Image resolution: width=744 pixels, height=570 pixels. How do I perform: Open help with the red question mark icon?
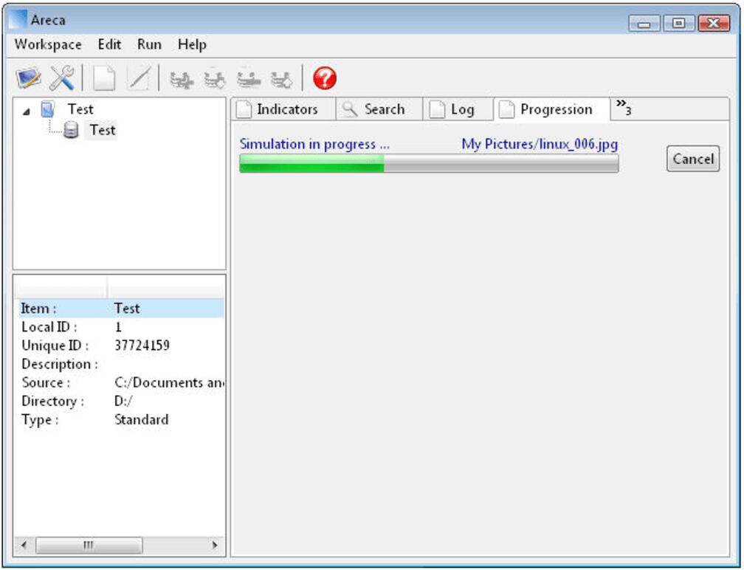tap(325, 78)
